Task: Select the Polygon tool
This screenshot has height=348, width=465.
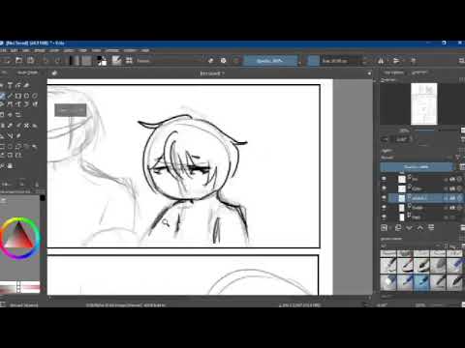Action: coord(35,96)
